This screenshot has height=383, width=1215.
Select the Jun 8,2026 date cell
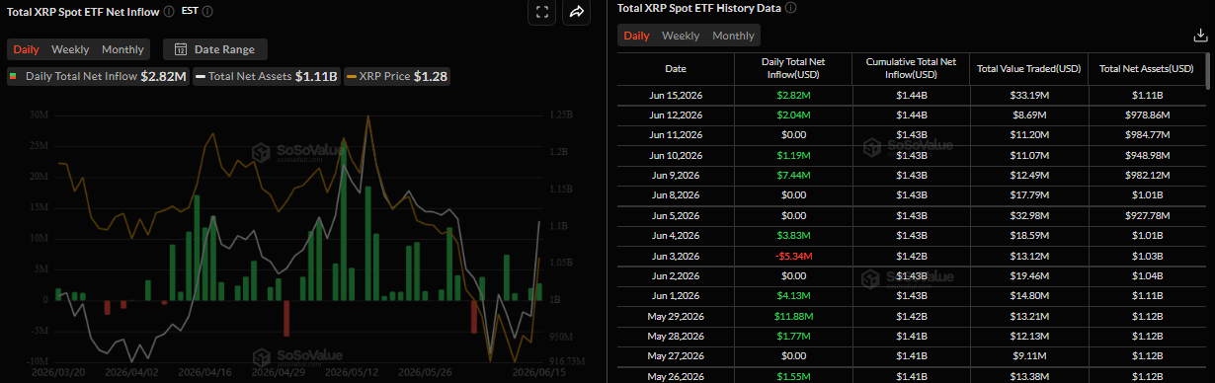tap(676, 194)
